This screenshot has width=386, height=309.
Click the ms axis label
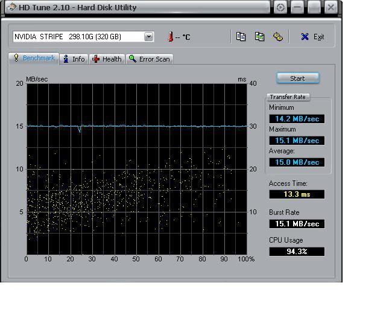coord(242,79)
